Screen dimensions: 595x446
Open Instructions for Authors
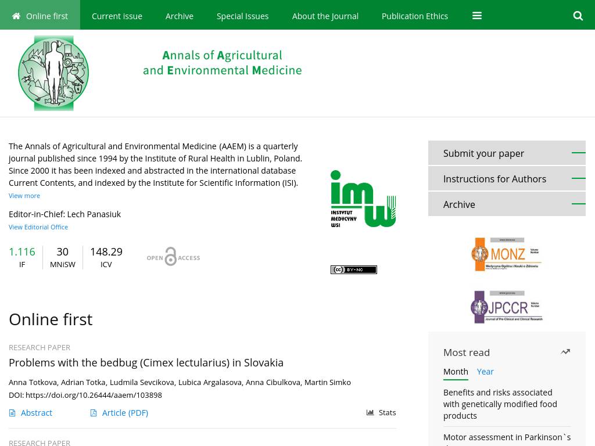click(x=507, y=179)
